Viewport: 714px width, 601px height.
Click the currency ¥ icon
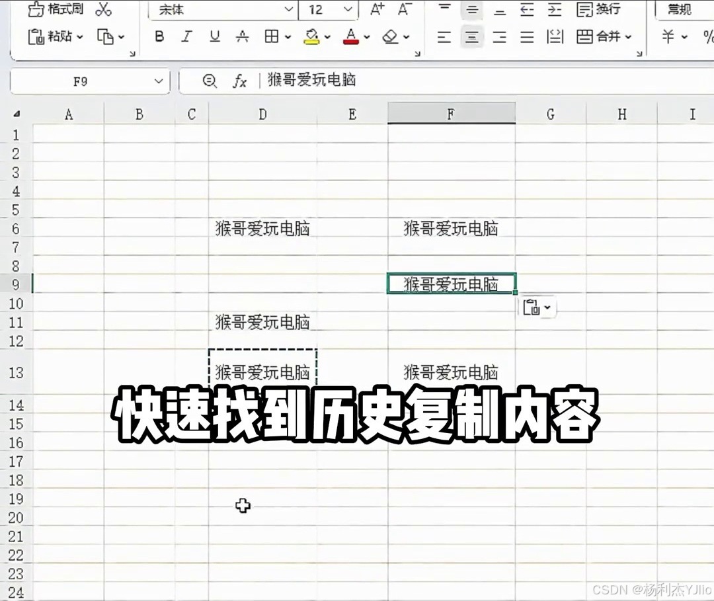[668, 36]
